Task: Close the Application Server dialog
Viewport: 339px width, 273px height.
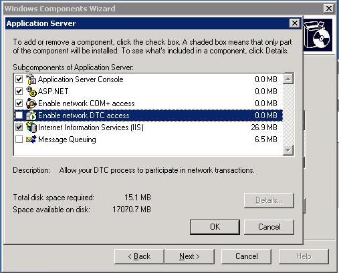Action: pos(295,23)
